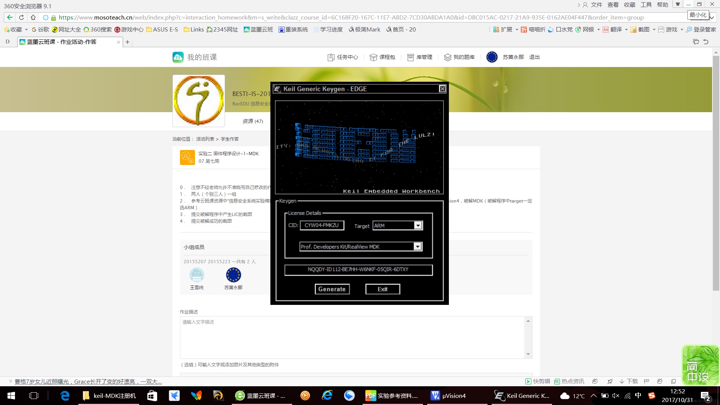Open a new browser tab with plus

[x=127, y=42]
